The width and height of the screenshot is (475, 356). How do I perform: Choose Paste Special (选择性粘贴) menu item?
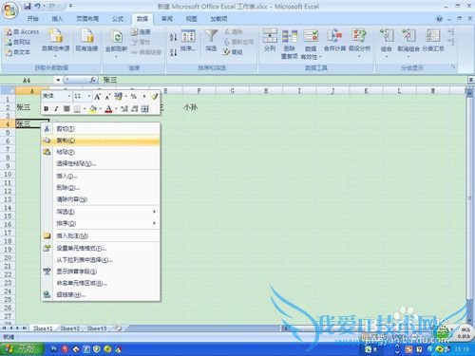point(101,163)
